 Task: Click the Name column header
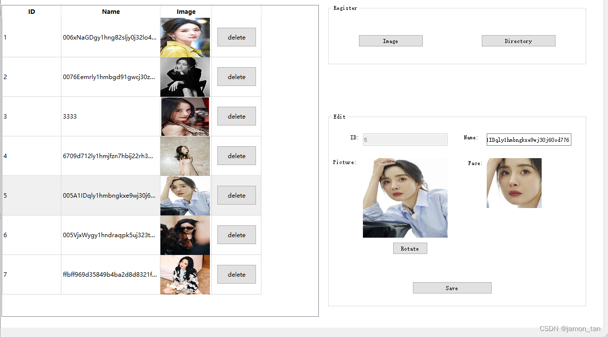pyautogui.click(x=111, y=11)
